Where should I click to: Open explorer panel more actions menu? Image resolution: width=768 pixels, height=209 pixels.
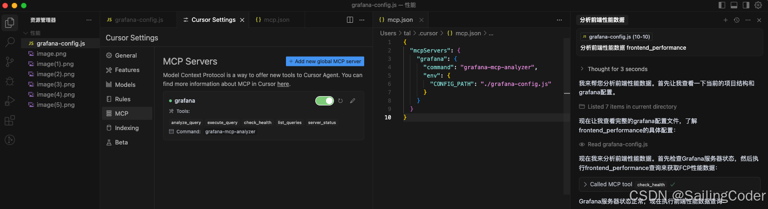(89, 20)
